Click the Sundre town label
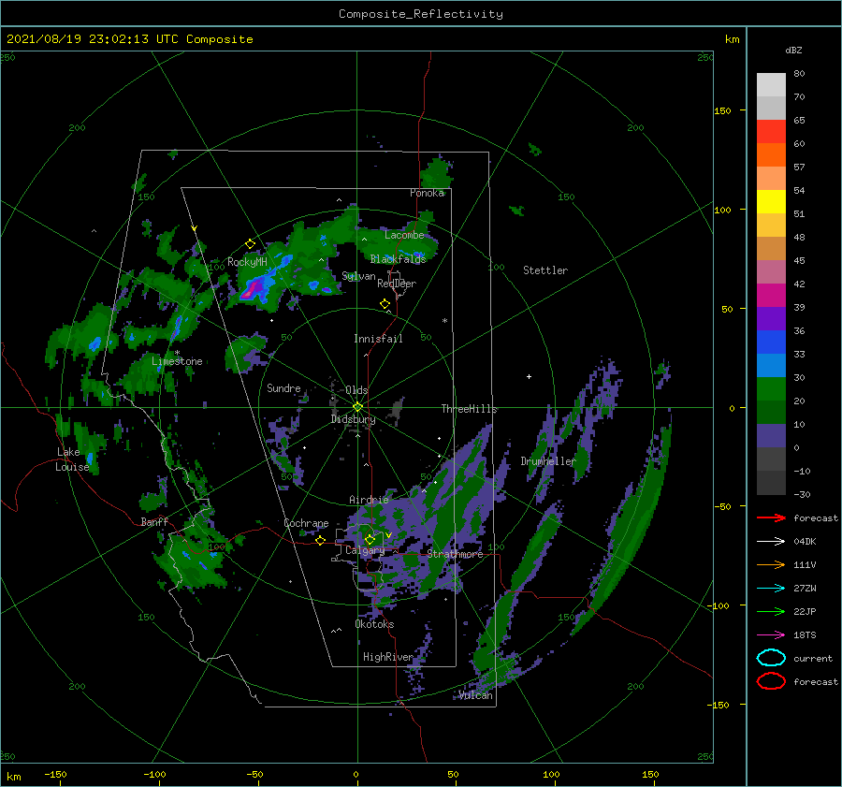Image resolution: width=842 pixels, height=787 pixels. tap(283, 387)
